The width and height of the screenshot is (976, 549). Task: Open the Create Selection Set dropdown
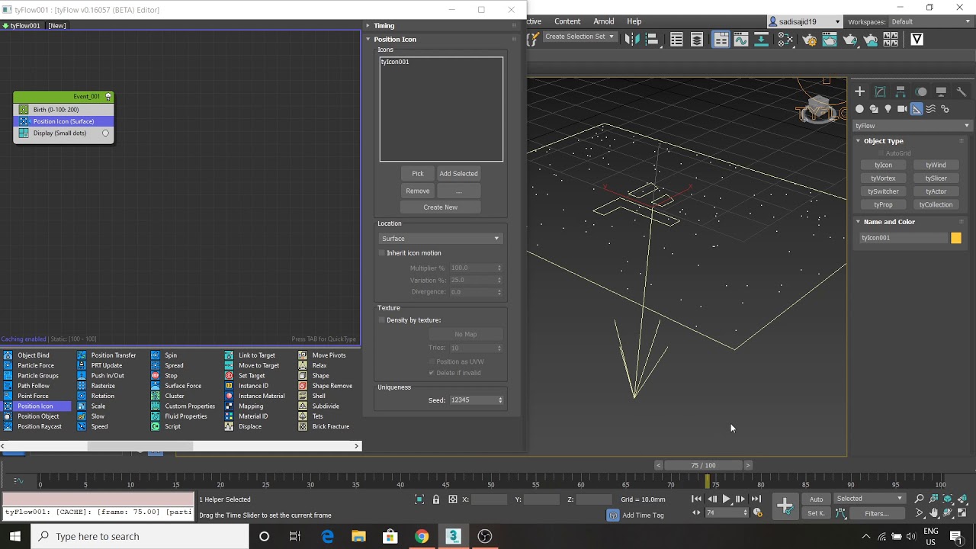click(x=579, y=37)
